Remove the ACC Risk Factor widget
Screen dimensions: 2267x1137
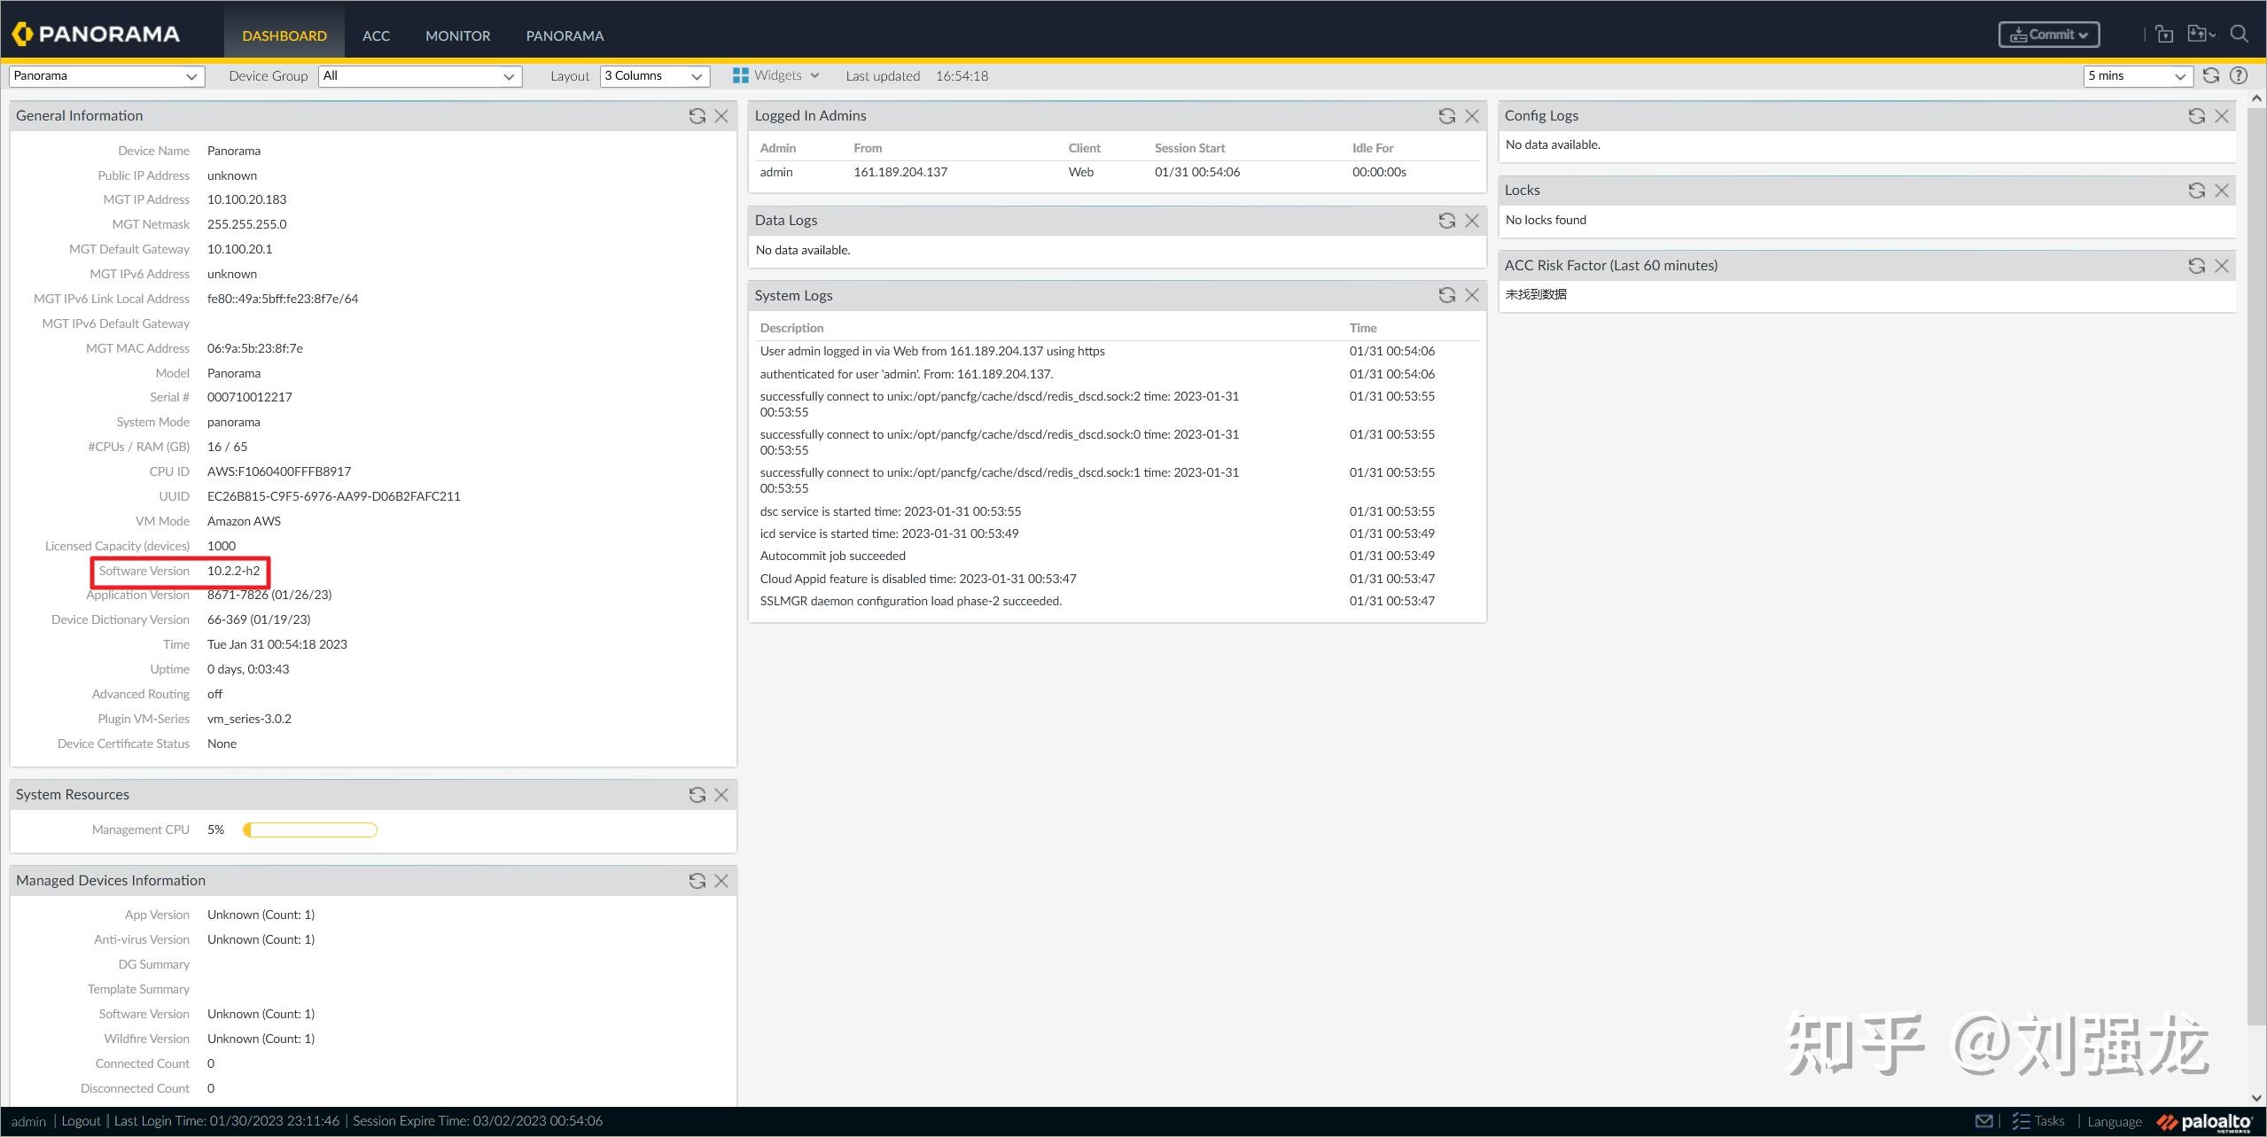click(2222, 266)
